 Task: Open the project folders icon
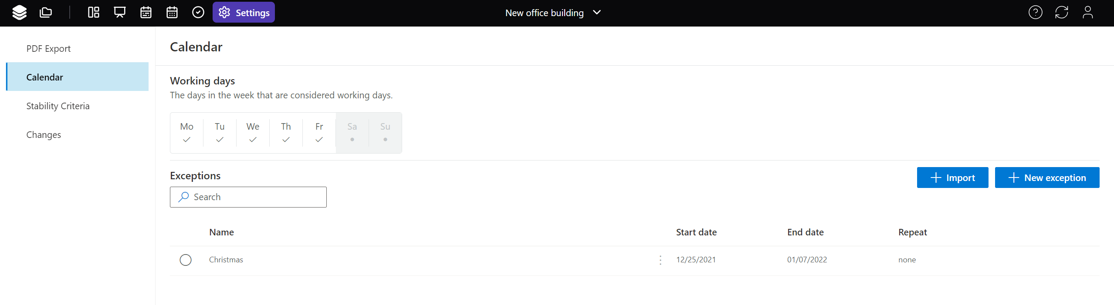tap(46, 13)
